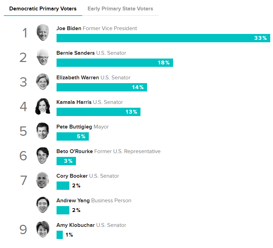
Task: Click the Amy Klobuchar name
Action: (76, 225)
